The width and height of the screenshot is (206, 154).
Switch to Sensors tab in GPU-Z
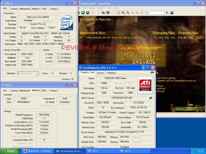pyautogui.click(x=100, y=73)
